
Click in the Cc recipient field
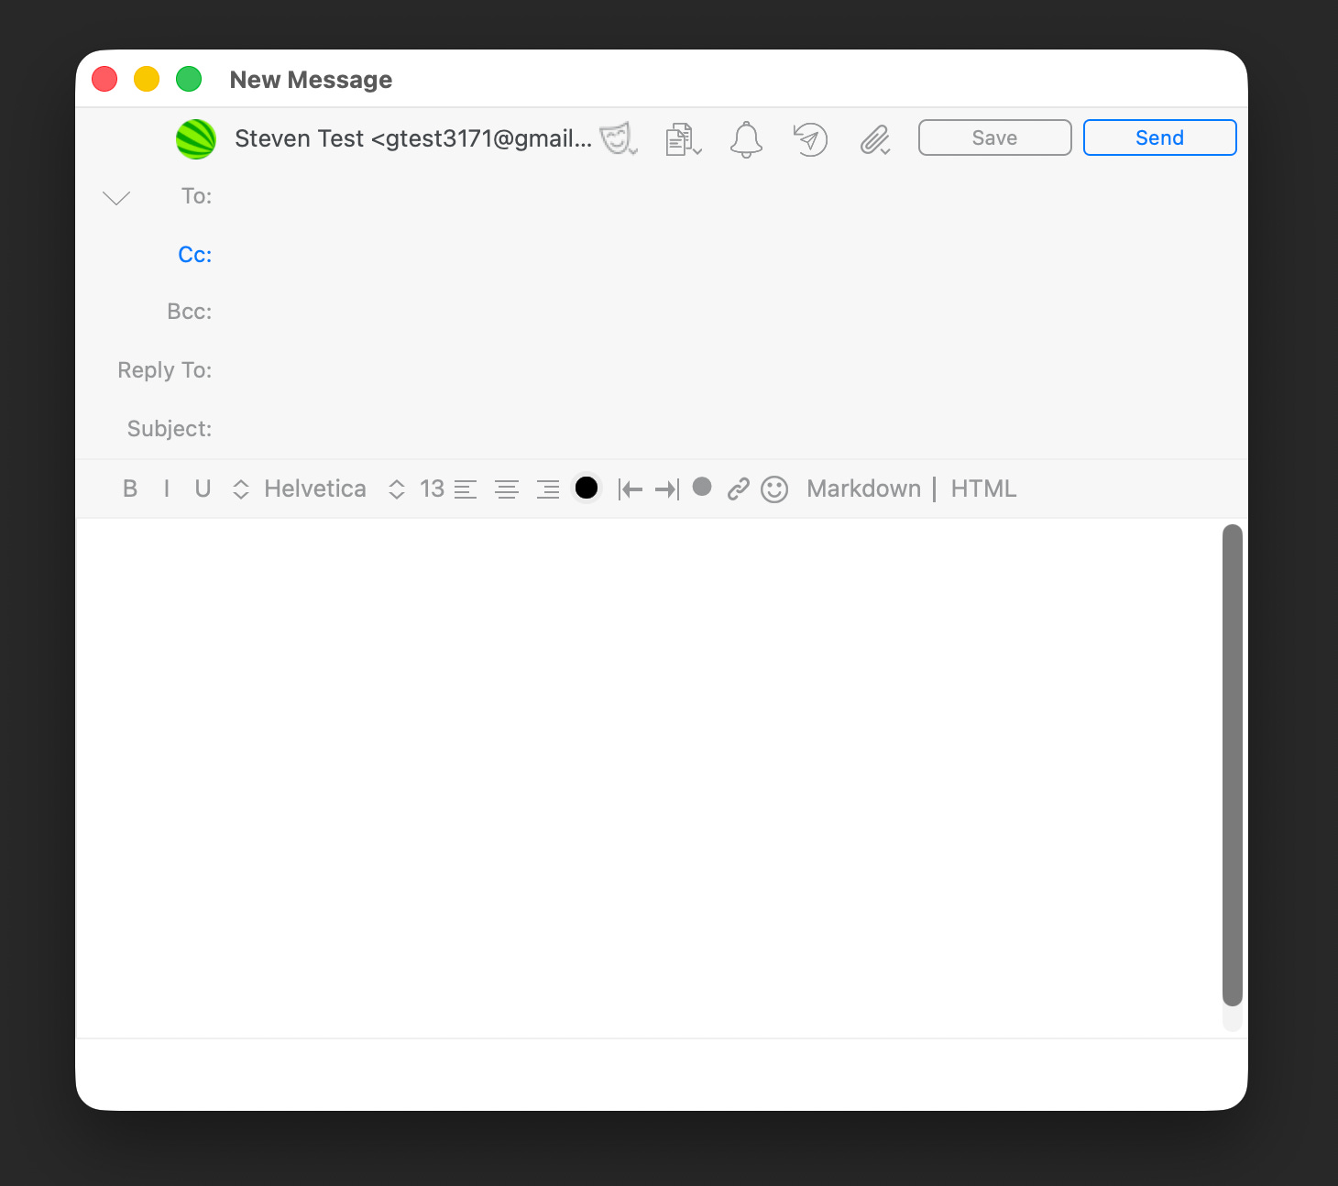729,255
